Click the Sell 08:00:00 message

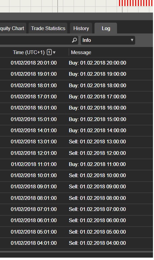[97, 198]
